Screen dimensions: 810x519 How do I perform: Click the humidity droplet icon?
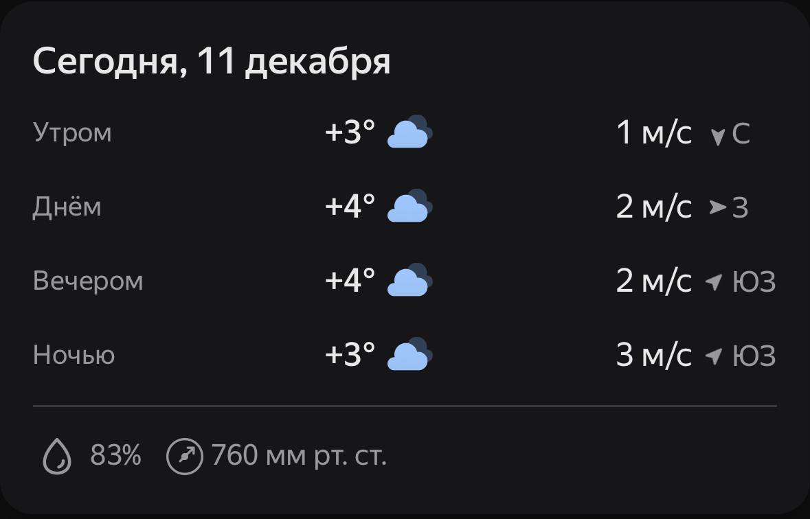point(58,456)
